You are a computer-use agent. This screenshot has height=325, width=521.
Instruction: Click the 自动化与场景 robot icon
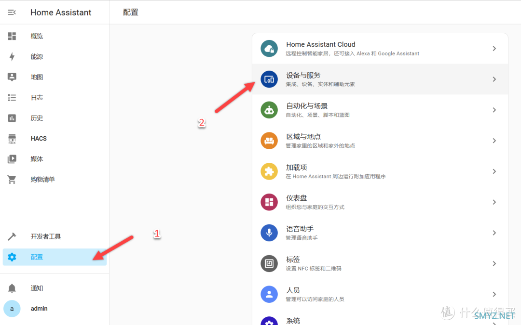click(x=269, y=110)
